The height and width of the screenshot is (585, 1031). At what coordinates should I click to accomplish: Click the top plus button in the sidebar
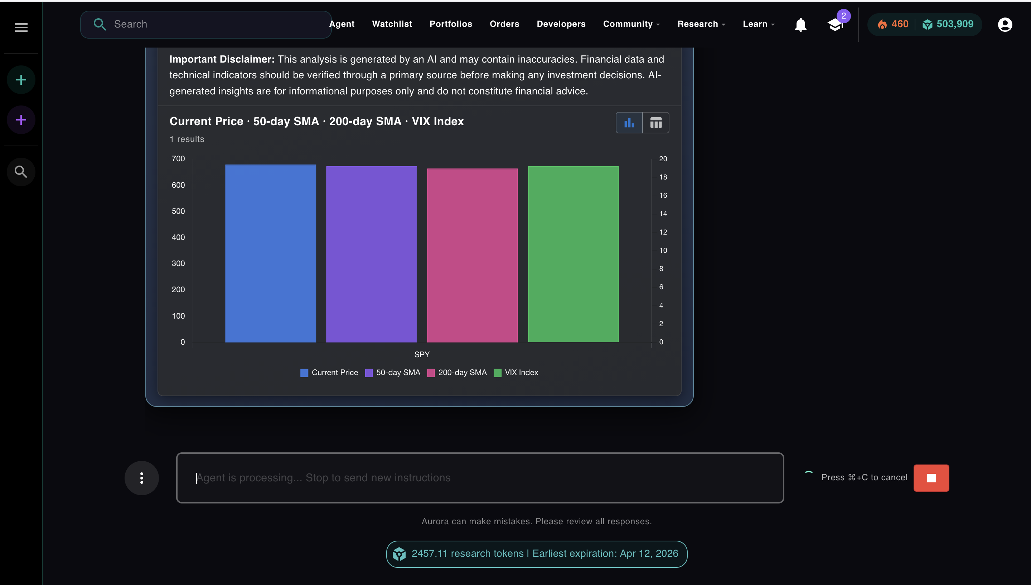[x=20, y=79]
